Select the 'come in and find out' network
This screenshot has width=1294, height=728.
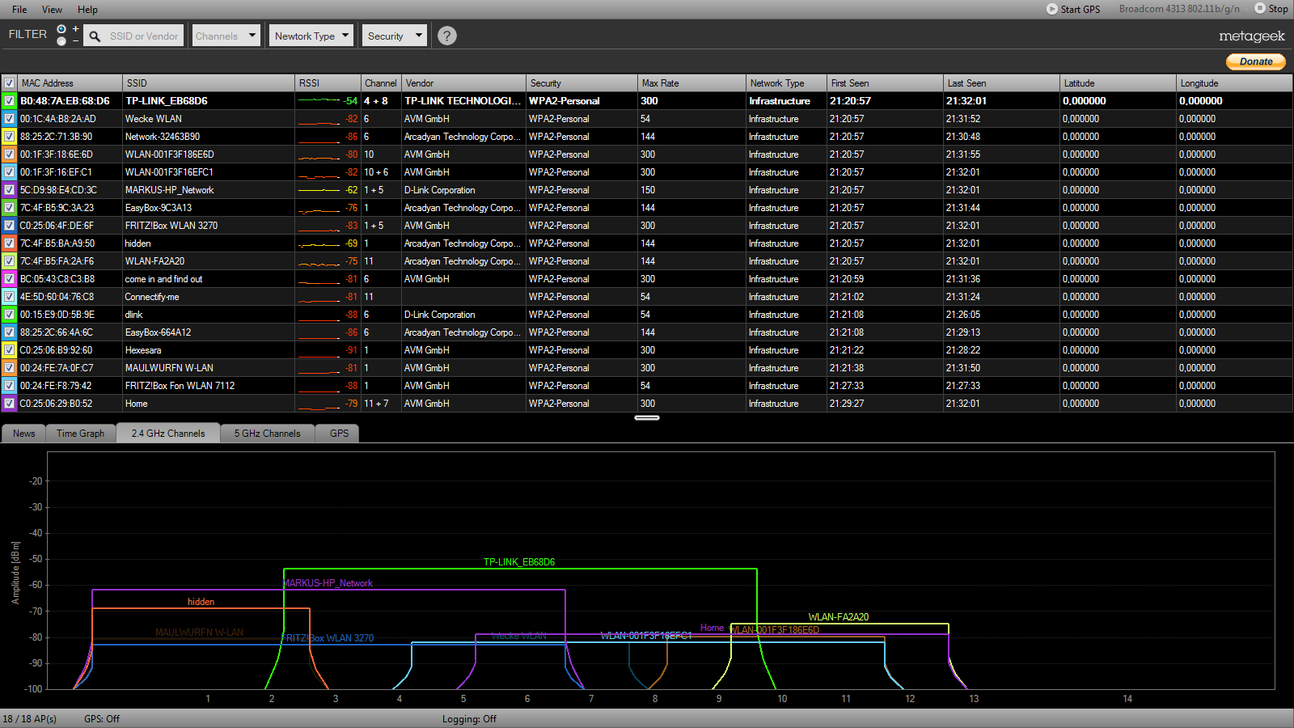[x=647, y=279]
